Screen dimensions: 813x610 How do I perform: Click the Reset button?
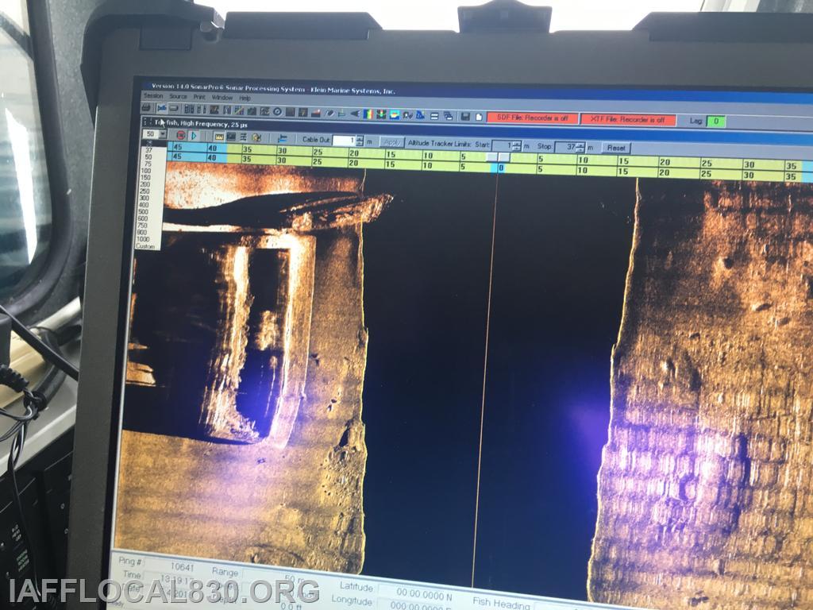pos(616,148)
